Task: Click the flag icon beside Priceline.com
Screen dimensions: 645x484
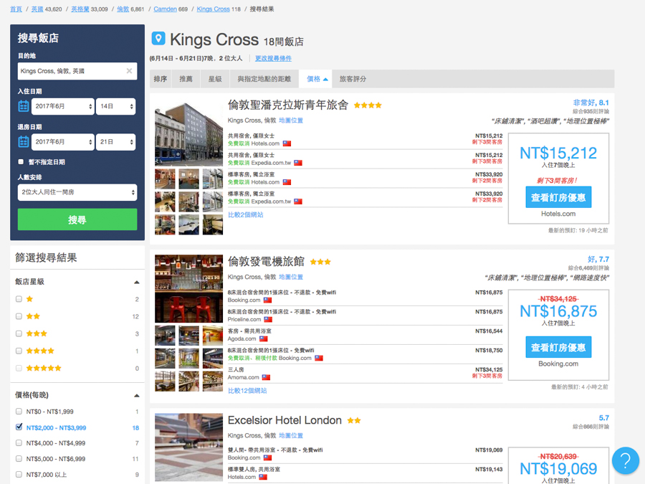Action: (268, 319)
